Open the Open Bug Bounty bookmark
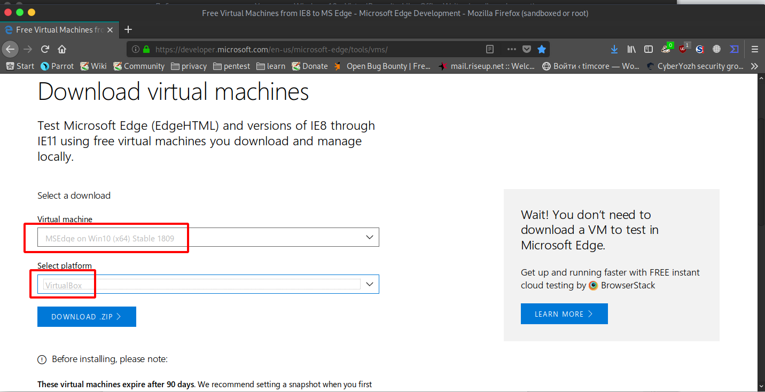 [382, 66]
